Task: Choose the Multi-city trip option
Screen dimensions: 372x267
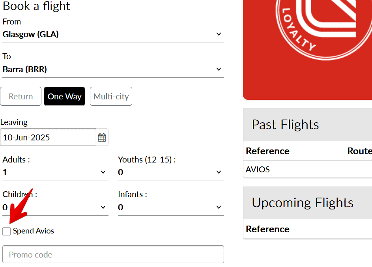Action: pos(111,96)
